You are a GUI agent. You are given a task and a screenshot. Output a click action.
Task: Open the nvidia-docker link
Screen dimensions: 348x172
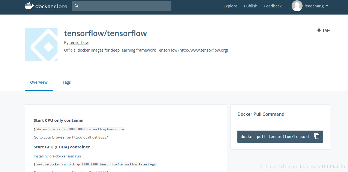coord(56,156)
